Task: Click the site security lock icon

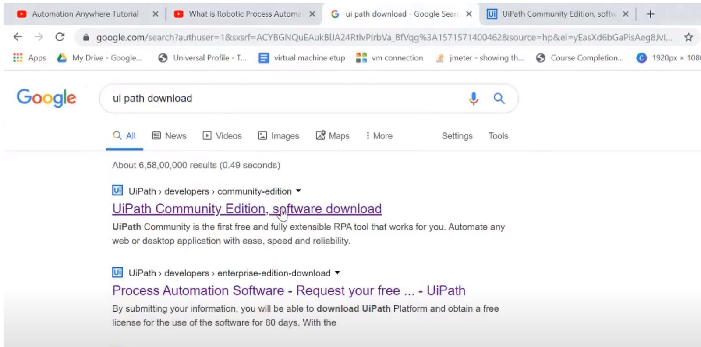Action: click(x=86, y=38)
